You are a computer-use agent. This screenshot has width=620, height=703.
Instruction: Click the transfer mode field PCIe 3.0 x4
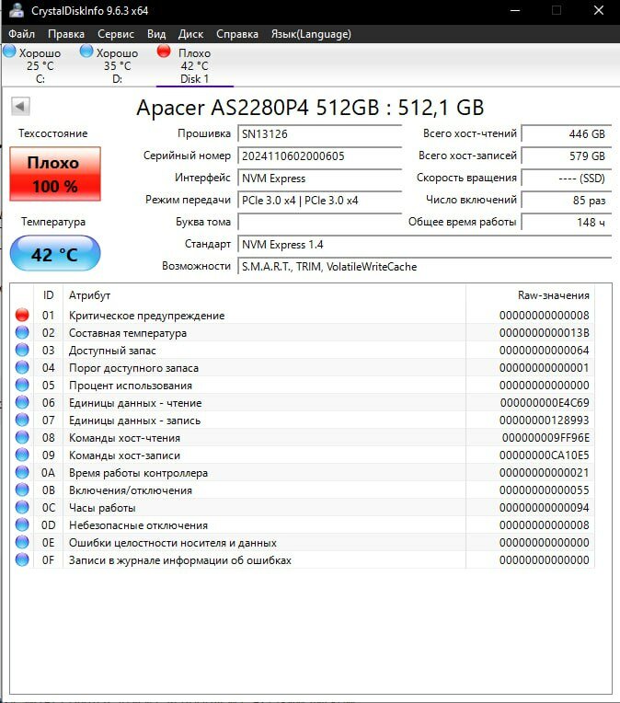pyautogui.click(x=319, y=200)
